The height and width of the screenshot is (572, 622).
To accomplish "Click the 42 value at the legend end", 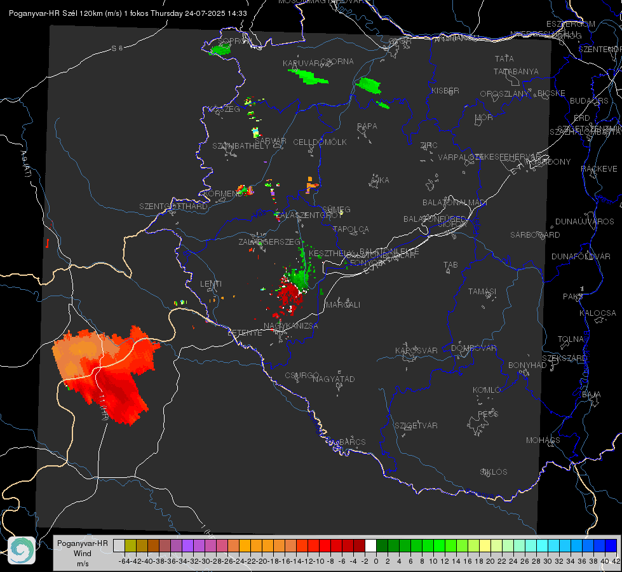I will (616, 561).
